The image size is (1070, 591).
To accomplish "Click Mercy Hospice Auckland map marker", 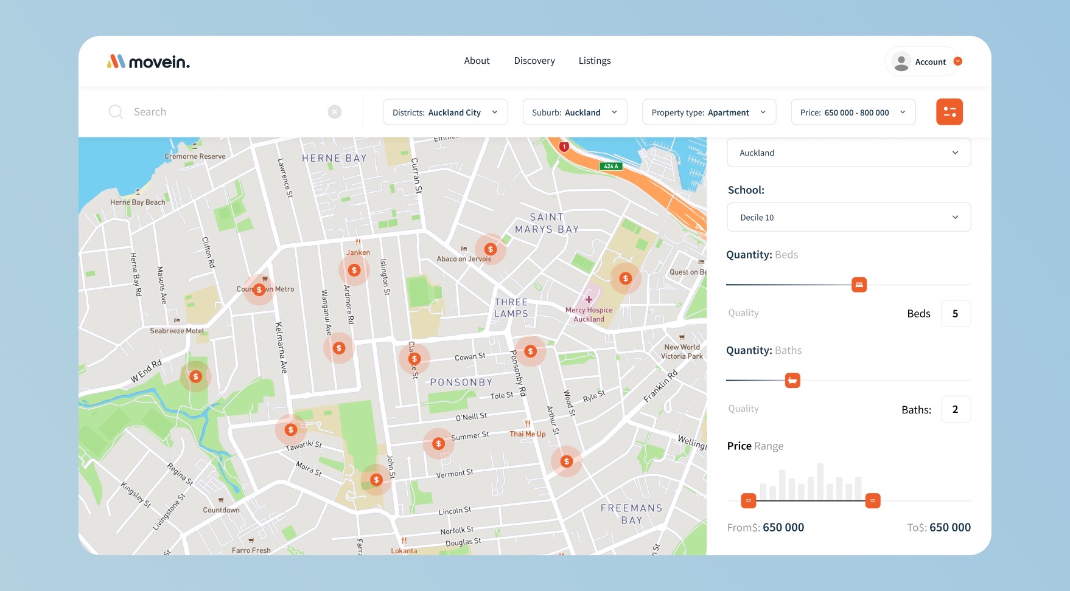I will pyautogui.click(x=589, y=300).
